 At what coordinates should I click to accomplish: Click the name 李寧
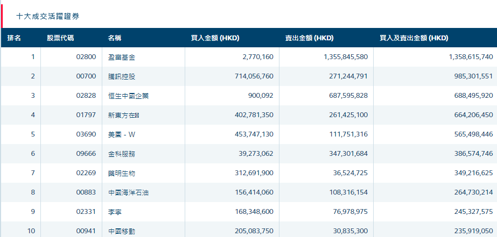click(115, 212)
